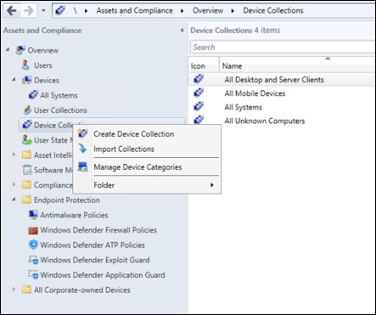Click the Compliance Settings folder icon

click(x=26, y=184)
